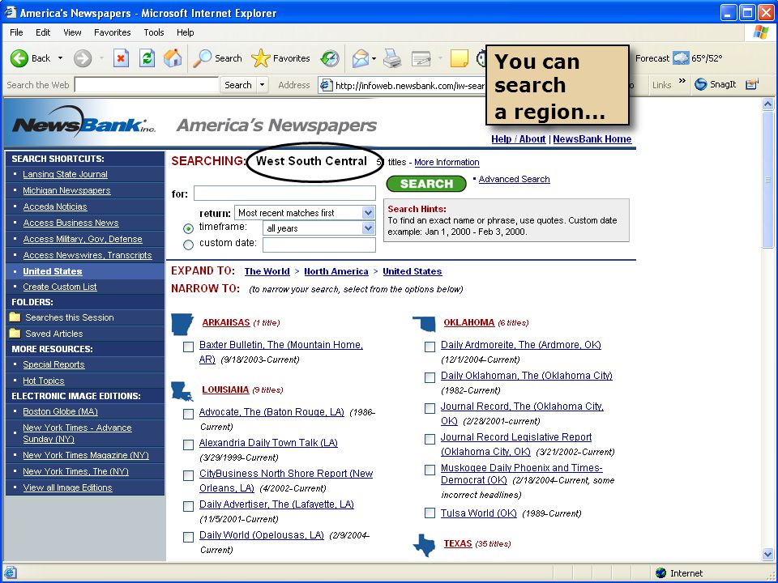Open the Back button history dropdown arrow
The height and width of the screenshot is (583, 778).
pyautogui.click(x=60, y=58)
